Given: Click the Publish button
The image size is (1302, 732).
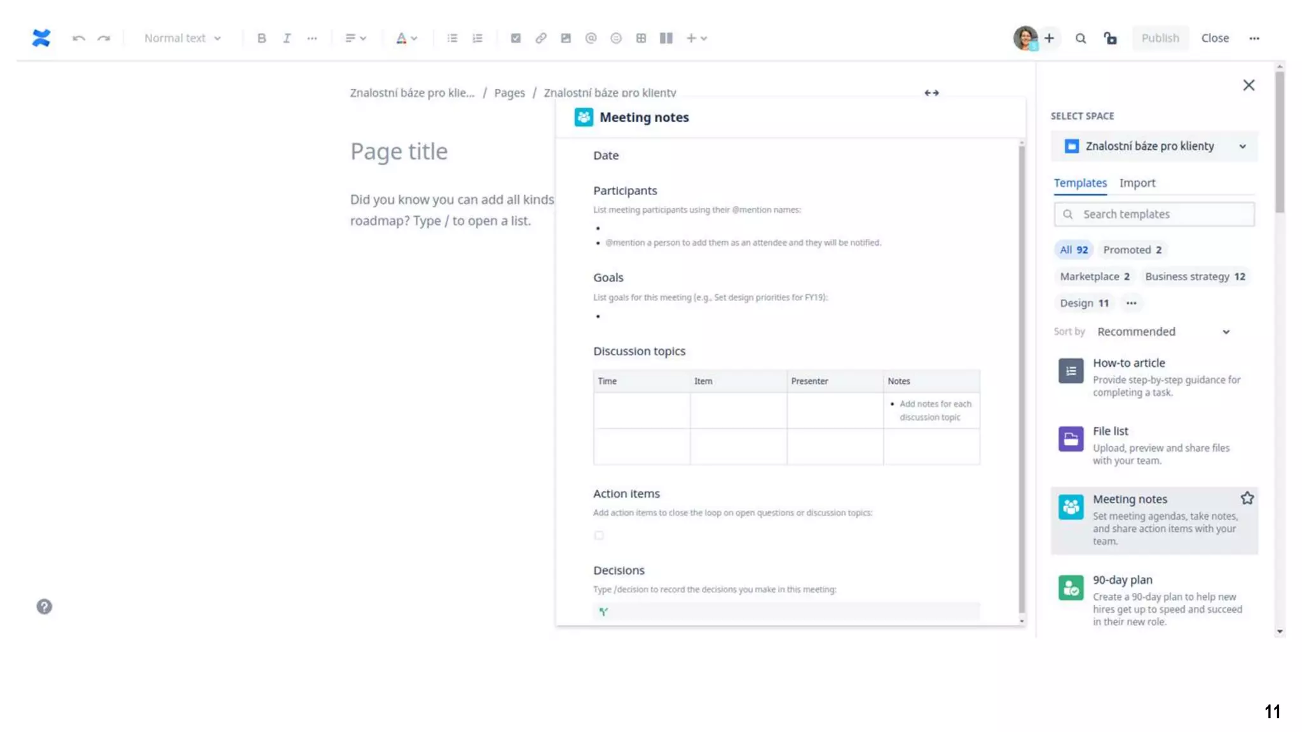Looking at the screenshot, I should pos(1160,38).
